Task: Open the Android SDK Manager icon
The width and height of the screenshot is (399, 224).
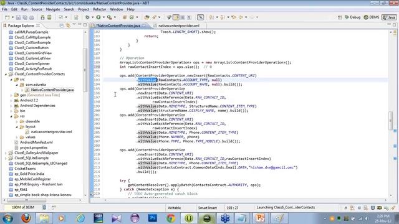Action: tap(42, 17)
